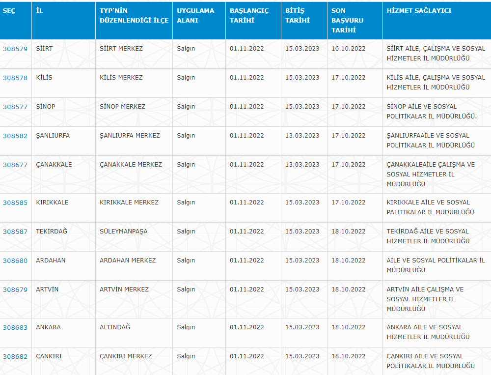Select Kilis's last application date 17.10.2022
491x375 pixels.
(349, 78)
